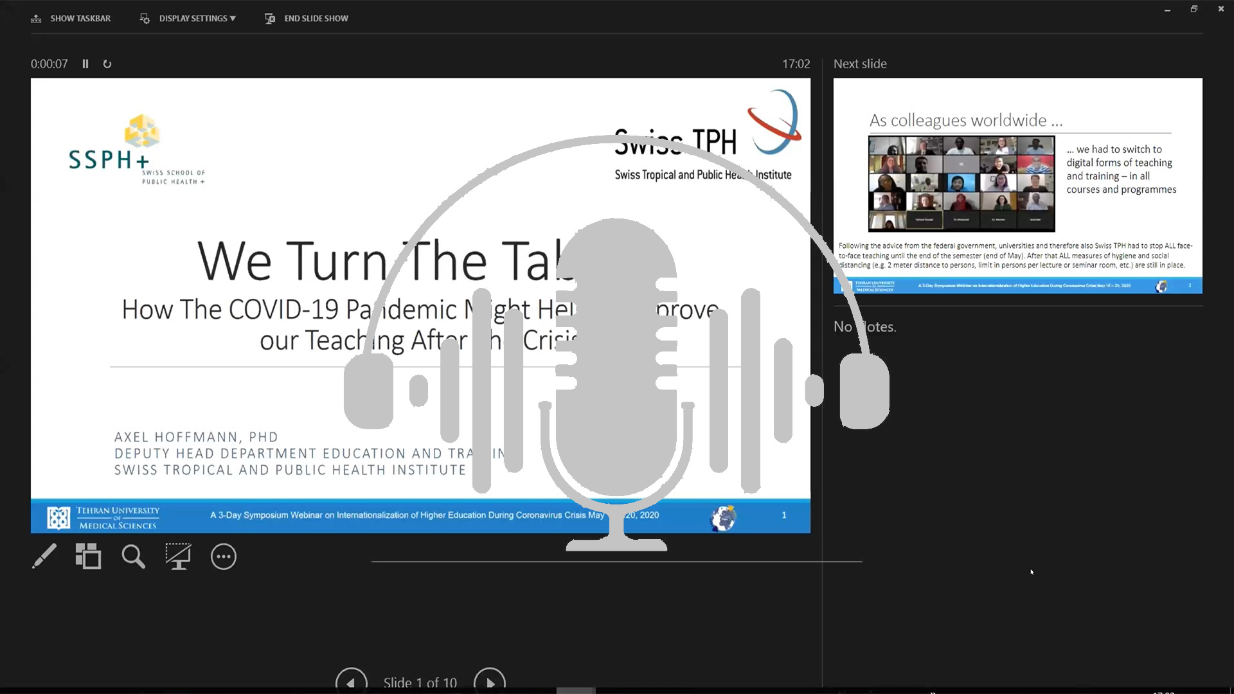Click the elapsed time 0:00:07 display
Viewport: 1234px width, 694px height.
coord(49,64)
